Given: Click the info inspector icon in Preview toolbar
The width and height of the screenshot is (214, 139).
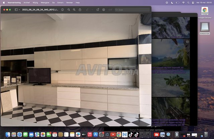Looking at the screenshot, I should [62, 10].
